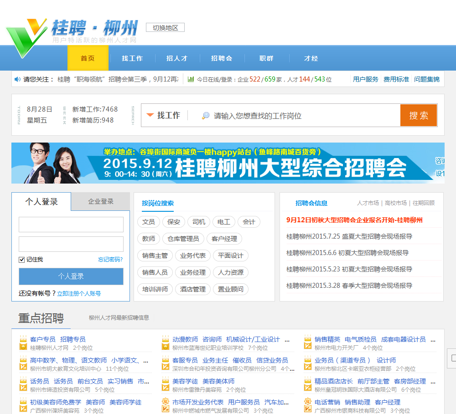Click the password input field

tap(71, 244)
